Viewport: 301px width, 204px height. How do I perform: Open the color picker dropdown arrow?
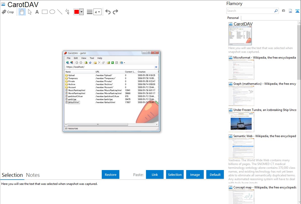(82, 12)
